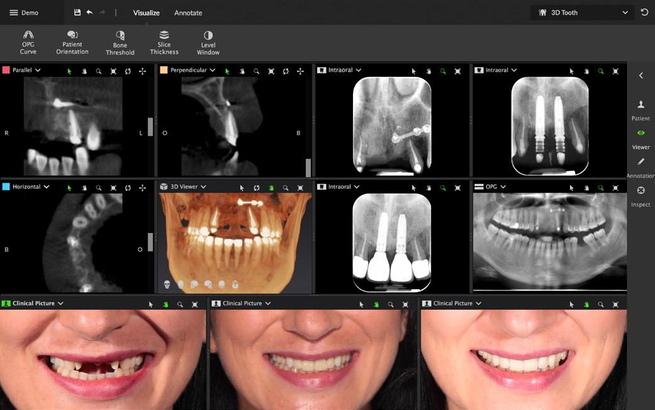The height and width of the screenshot is (410, 655).
Task: Fit the Perpendicular view to the frame
Action: pyautogui.click(x=271, y=71)
